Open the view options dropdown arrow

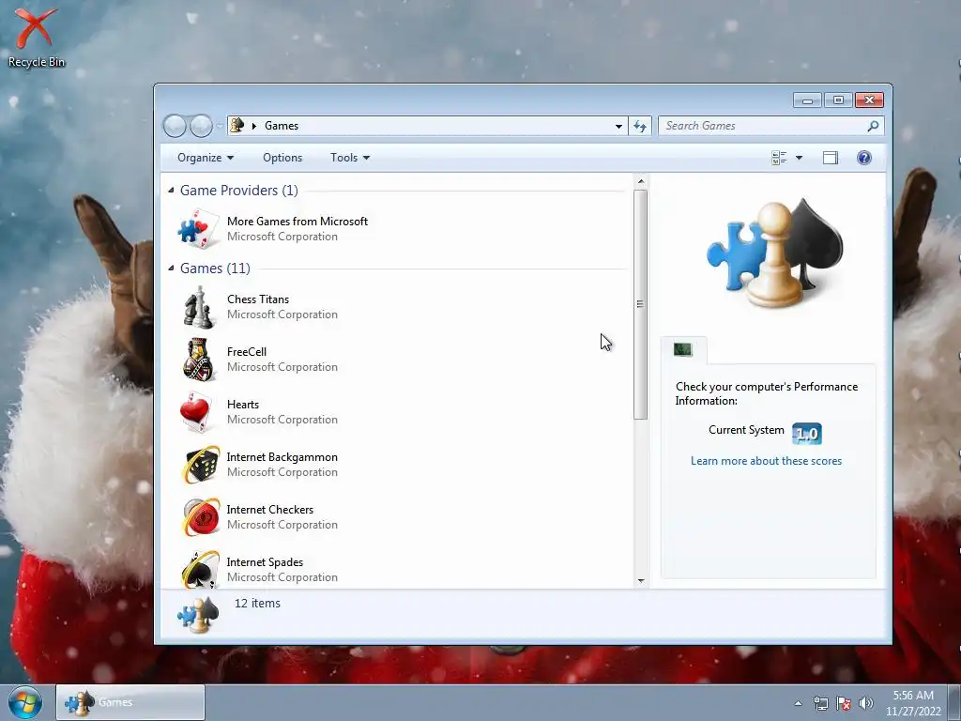click(799, 158)
